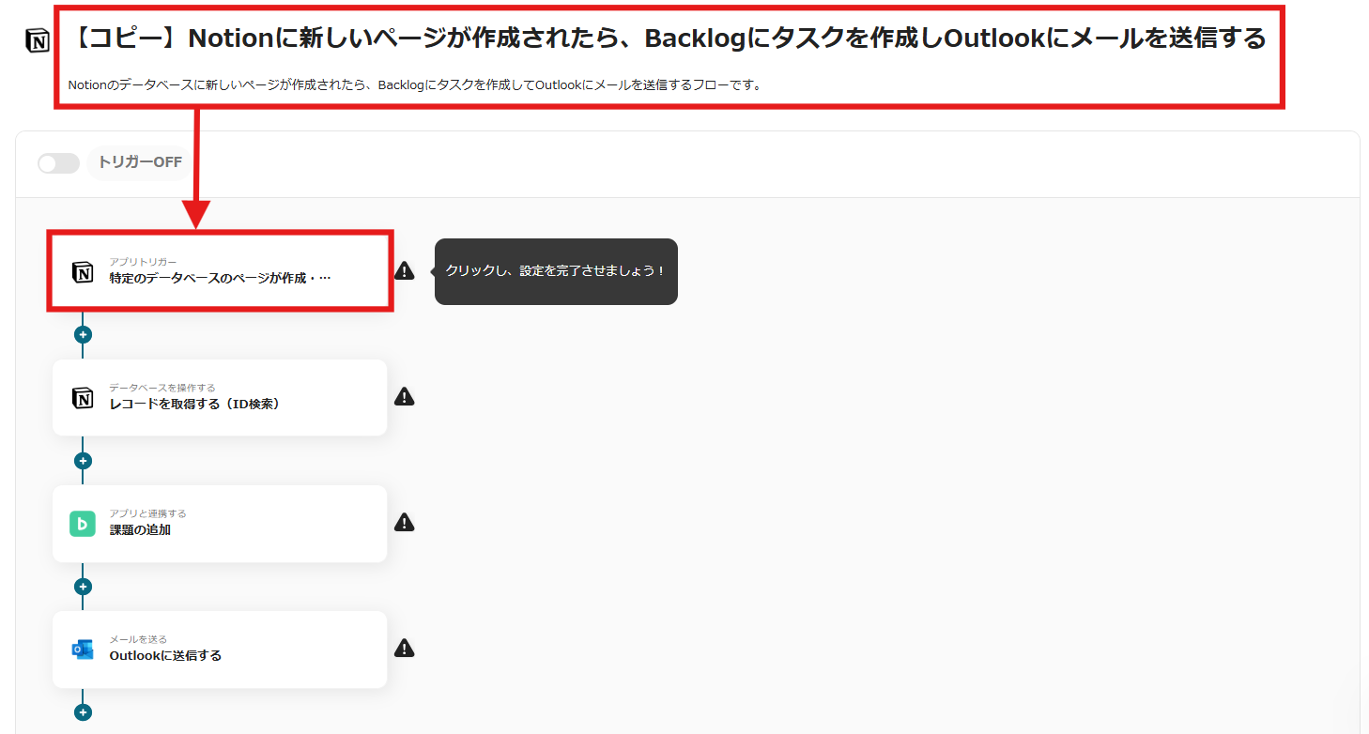Open the 特定のデータベースのページが作成 trigger step

[x=220, y=271]
